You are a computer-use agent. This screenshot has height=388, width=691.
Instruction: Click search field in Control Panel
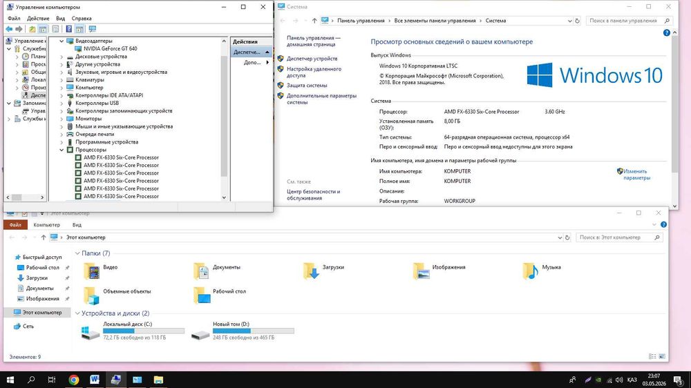point(630,21)
